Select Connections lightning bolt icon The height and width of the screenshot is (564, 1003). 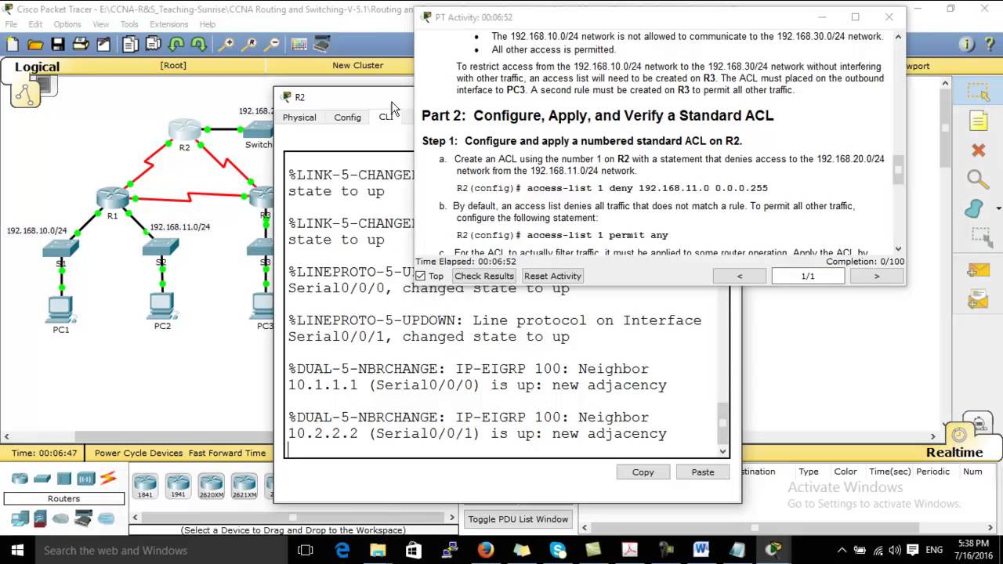[x=108, y=479]
